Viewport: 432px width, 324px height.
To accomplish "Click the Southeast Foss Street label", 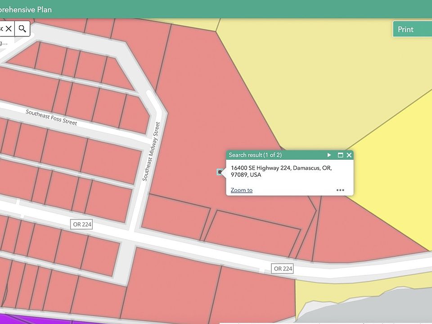I will [51, 117].
